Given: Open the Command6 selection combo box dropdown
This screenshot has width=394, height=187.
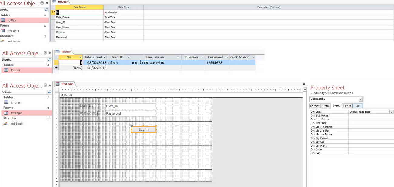Looking at the screenshot, I should [x=361, y=99].
